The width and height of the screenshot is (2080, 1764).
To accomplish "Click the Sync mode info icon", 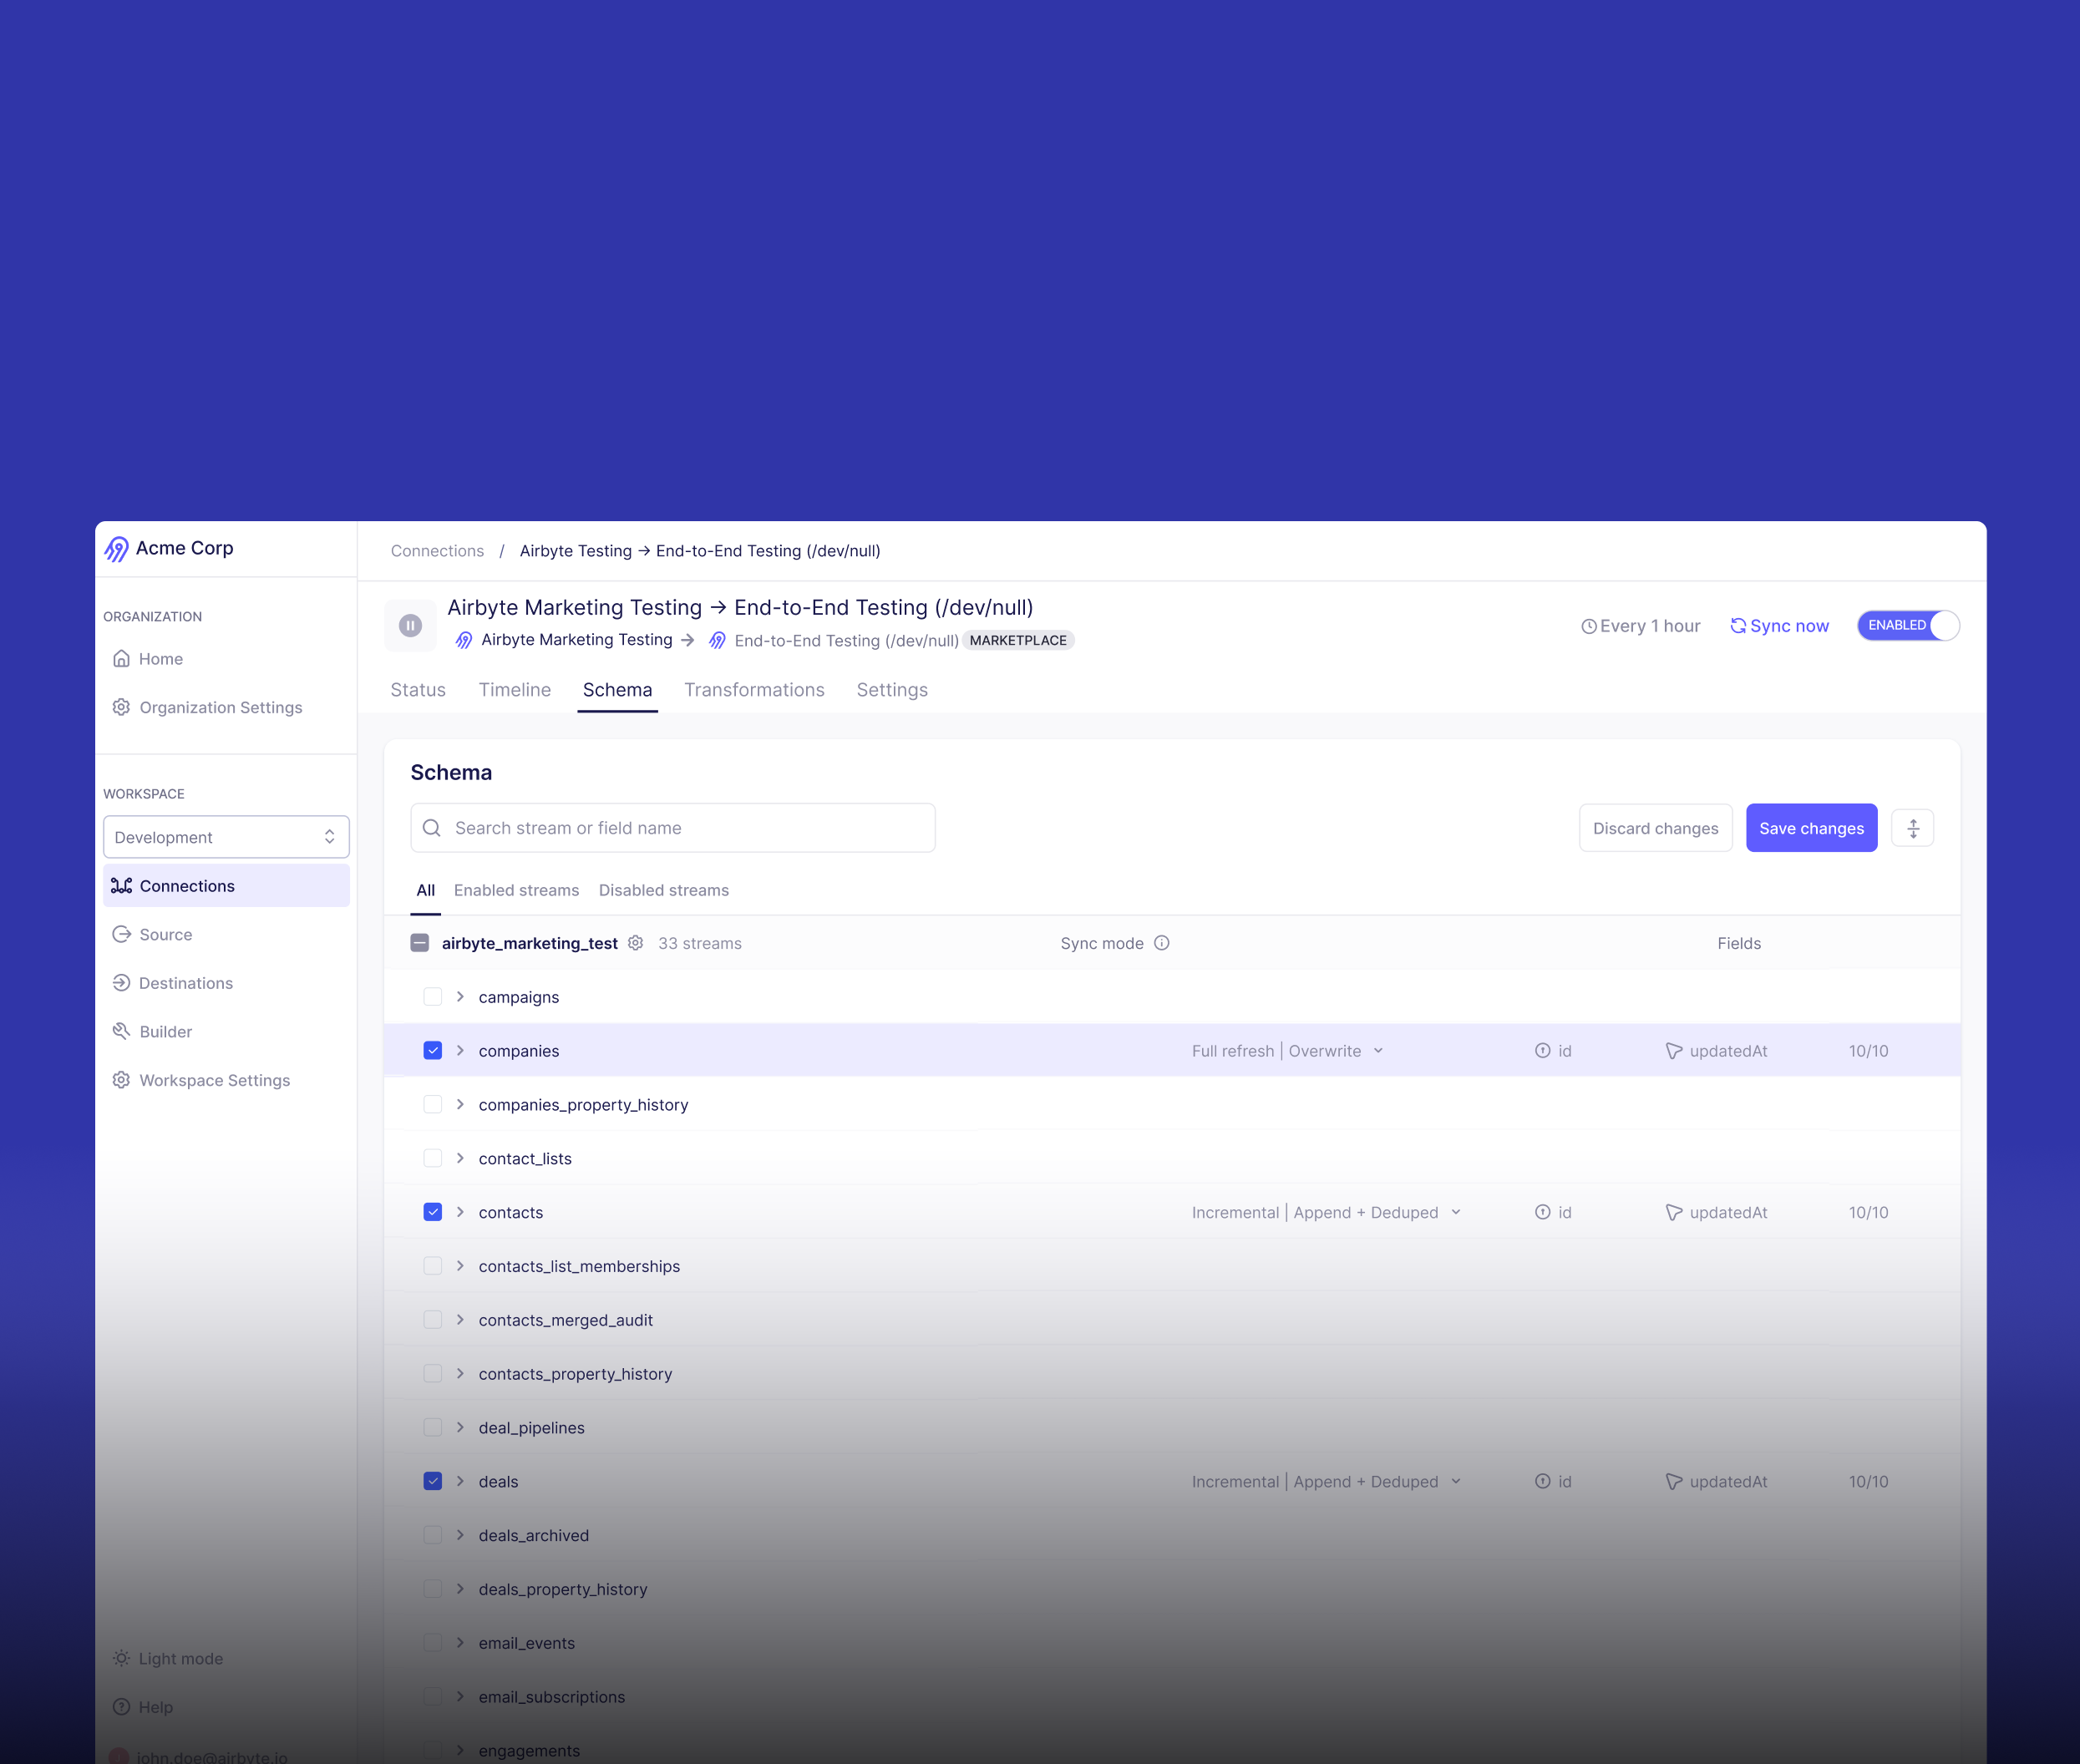I will pyautogui.click(x=1161, y=943).
